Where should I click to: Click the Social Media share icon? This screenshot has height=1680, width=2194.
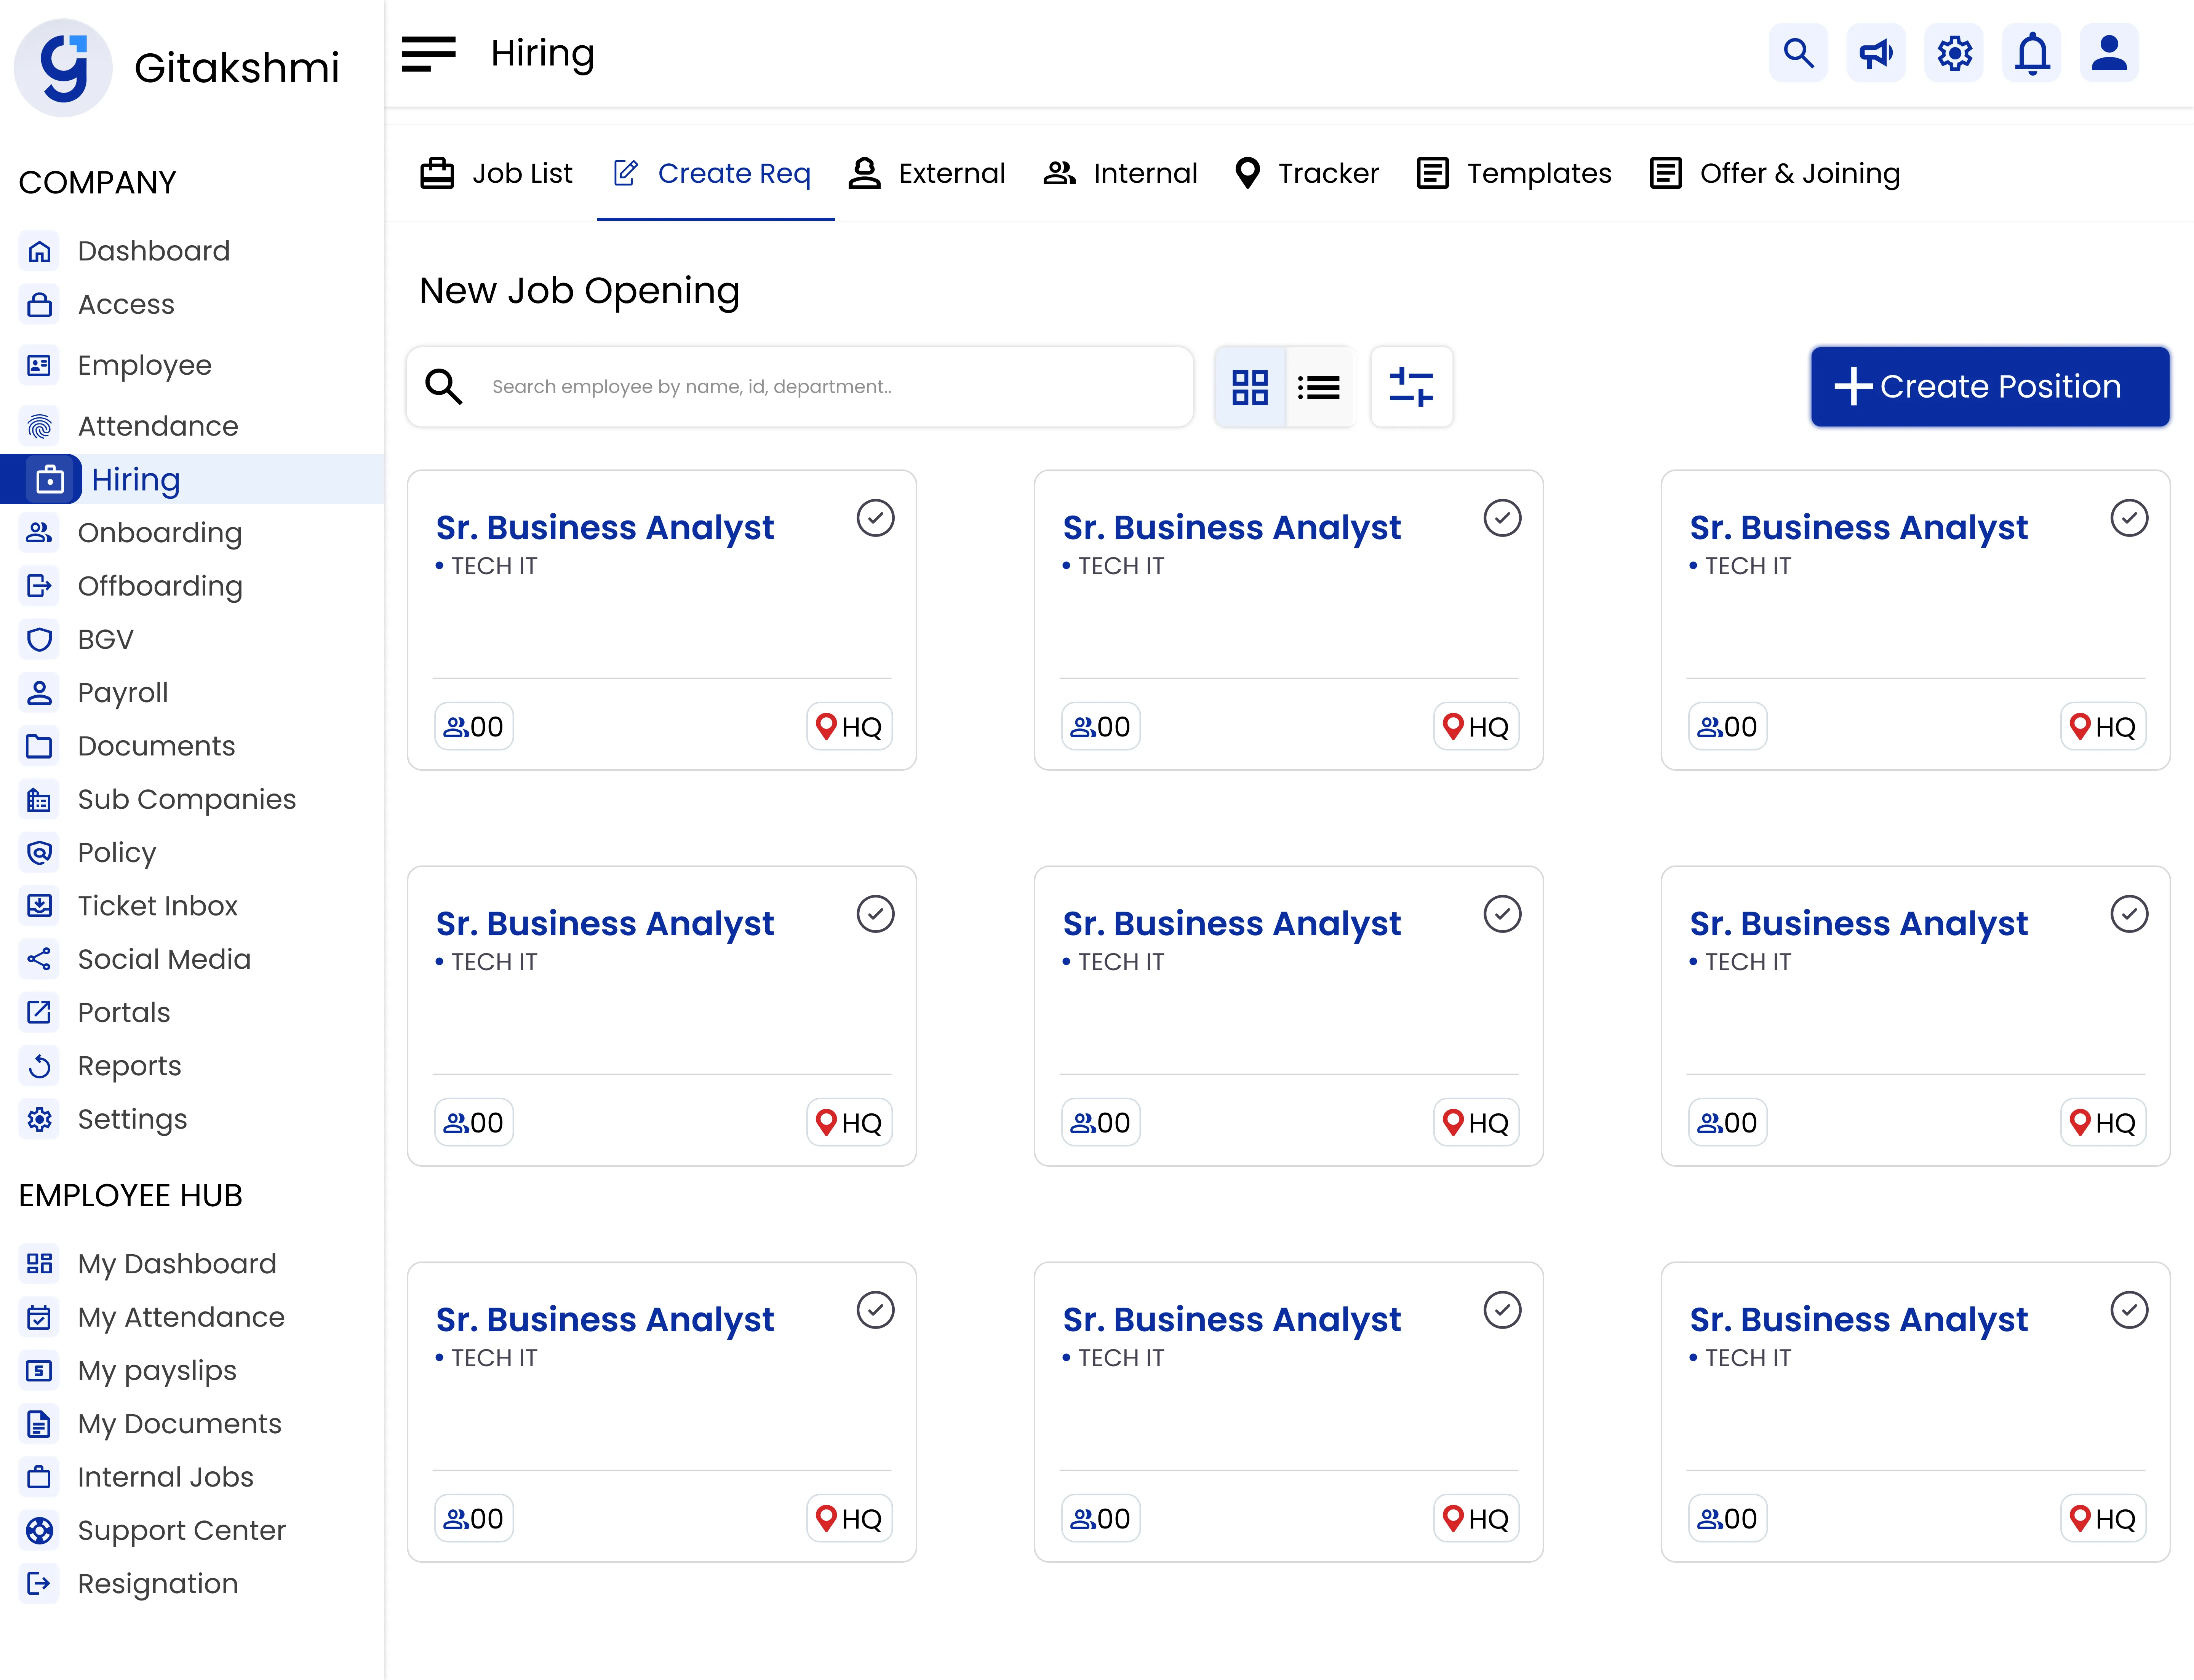[39, 959]
